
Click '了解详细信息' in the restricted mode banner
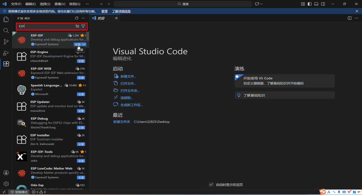click(x=121, y=11)
